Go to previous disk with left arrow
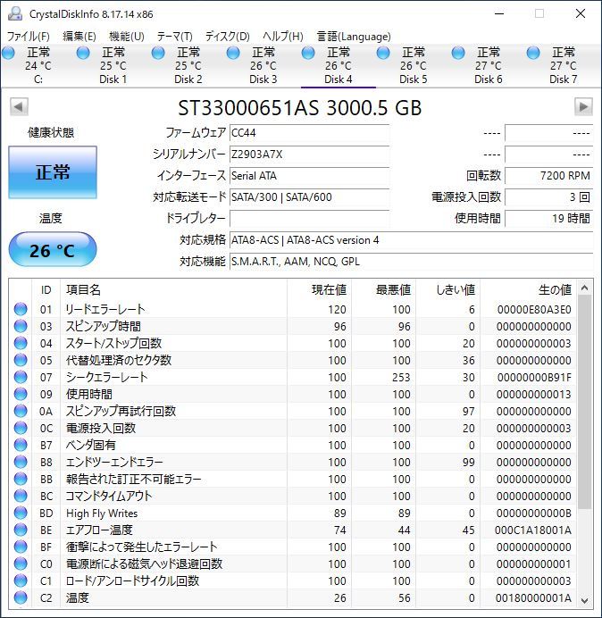The height and width of the screenshot is (618, 602). 19,107
